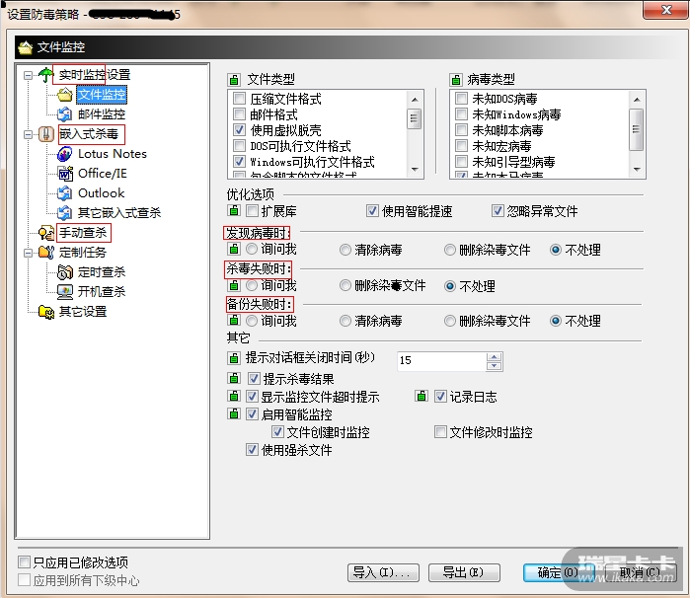Open 其它设置 page

[x=83, y=312]
